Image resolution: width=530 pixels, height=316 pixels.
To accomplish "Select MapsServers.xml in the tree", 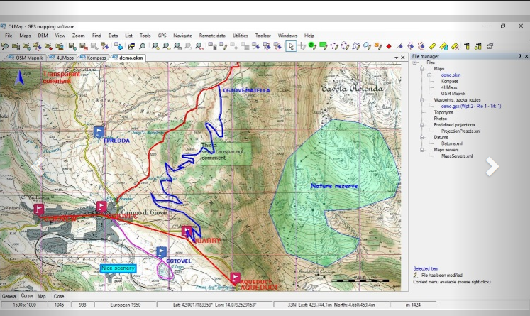I will 457,156.
